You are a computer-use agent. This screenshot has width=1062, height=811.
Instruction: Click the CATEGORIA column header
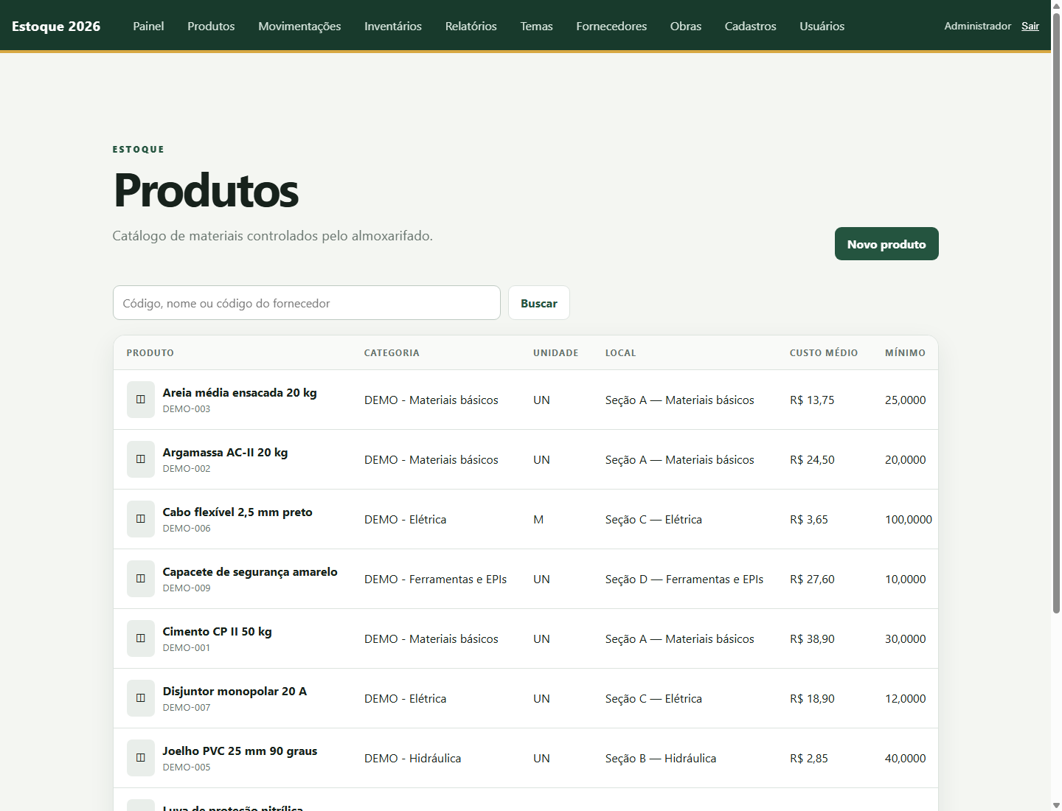coord(392,353)
